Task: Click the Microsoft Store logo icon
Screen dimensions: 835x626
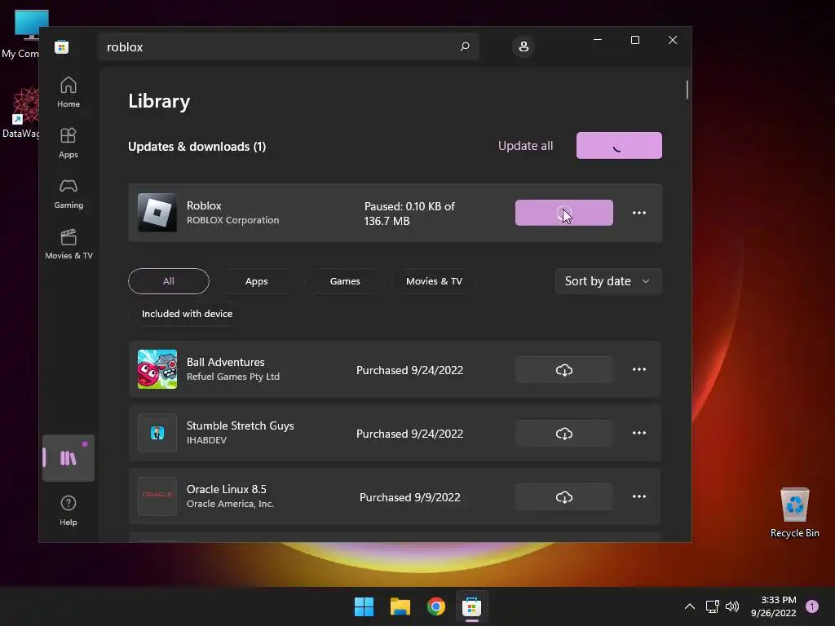Action: (62, 46)
